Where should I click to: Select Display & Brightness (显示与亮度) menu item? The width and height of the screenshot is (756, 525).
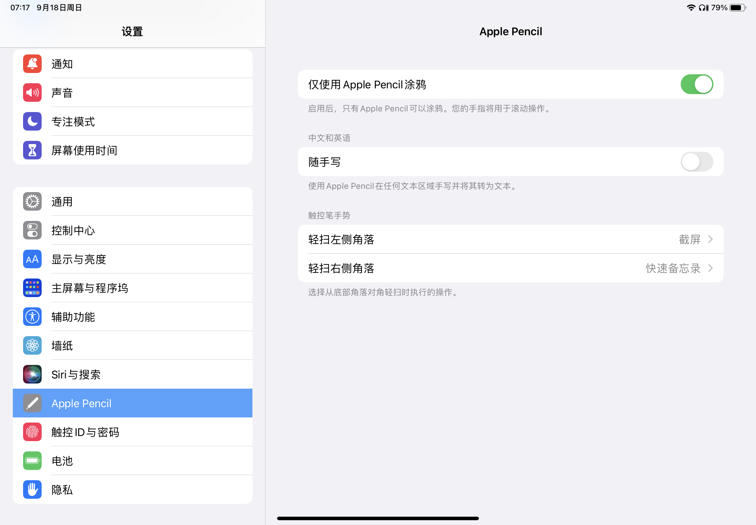pos(79,259)
